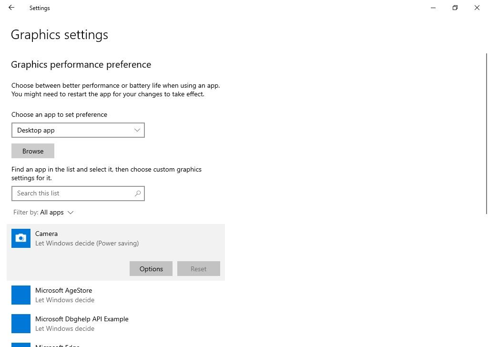Click the chevron arrow next to Desktop app
The image size is (488, 347).
[137, 130]
